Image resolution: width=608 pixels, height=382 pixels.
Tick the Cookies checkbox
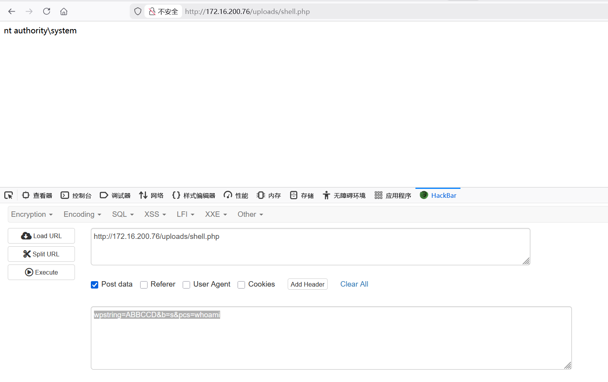[x=241, y=285]
